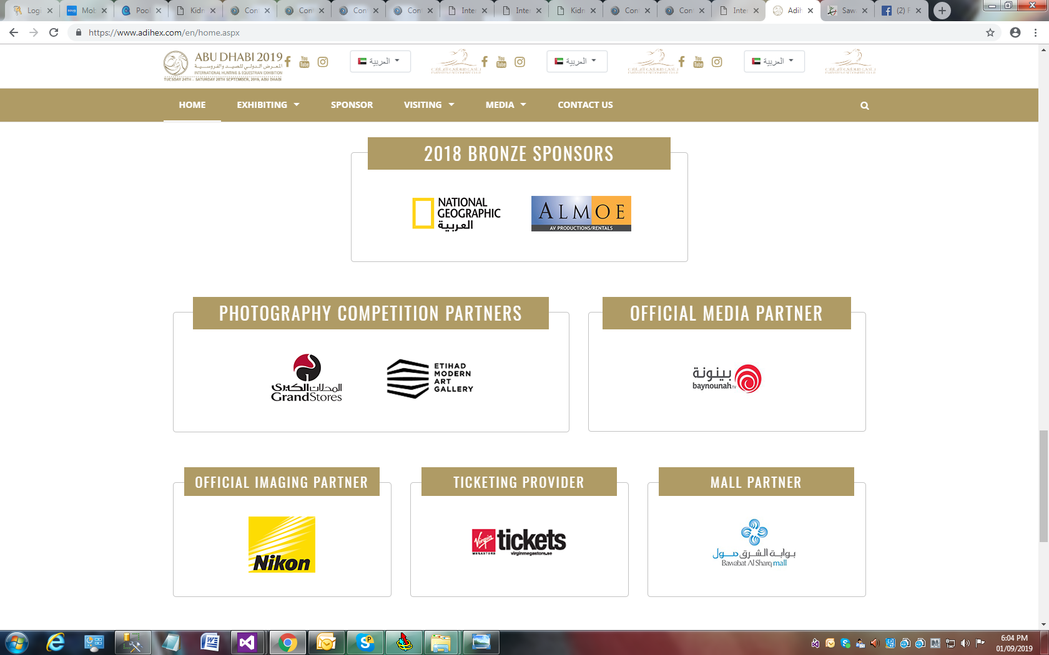The width and height of the screenshot is (1049, 655).
Task: Reload the page with the refresh icon
Action: pyautogui.click(x=54, y=32)
